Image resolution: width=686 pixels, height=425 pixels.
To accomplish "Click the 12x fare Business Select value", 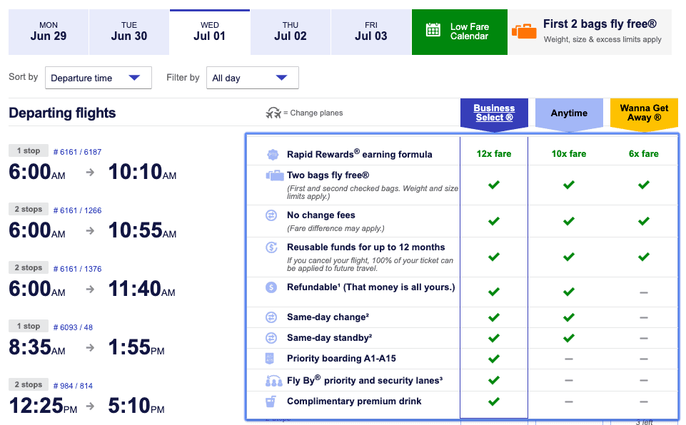I will 494,154.
